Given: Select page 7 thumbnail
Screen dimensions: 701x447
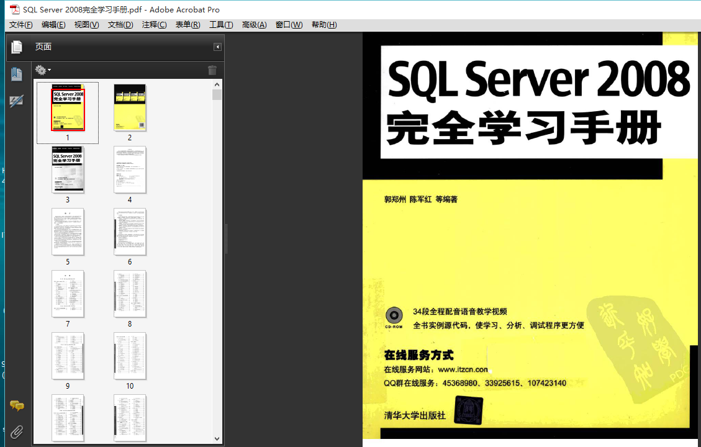Looking at the screenshot, I should (68, 294).
